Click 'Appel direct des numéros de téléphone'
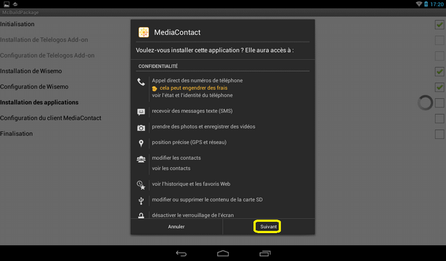This screenshot has height=261, width=446. pos(197,80)
